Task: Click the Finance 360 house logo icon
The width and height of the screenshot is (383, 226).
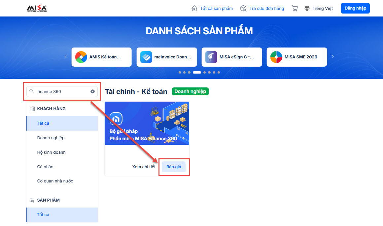Action: (x=116, y=119)
